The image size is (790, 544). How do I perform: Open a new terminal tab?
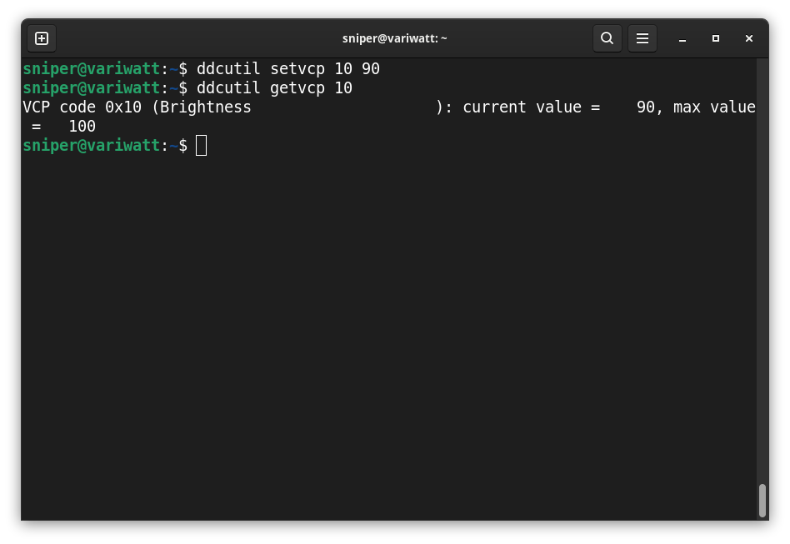click(42, 38)
